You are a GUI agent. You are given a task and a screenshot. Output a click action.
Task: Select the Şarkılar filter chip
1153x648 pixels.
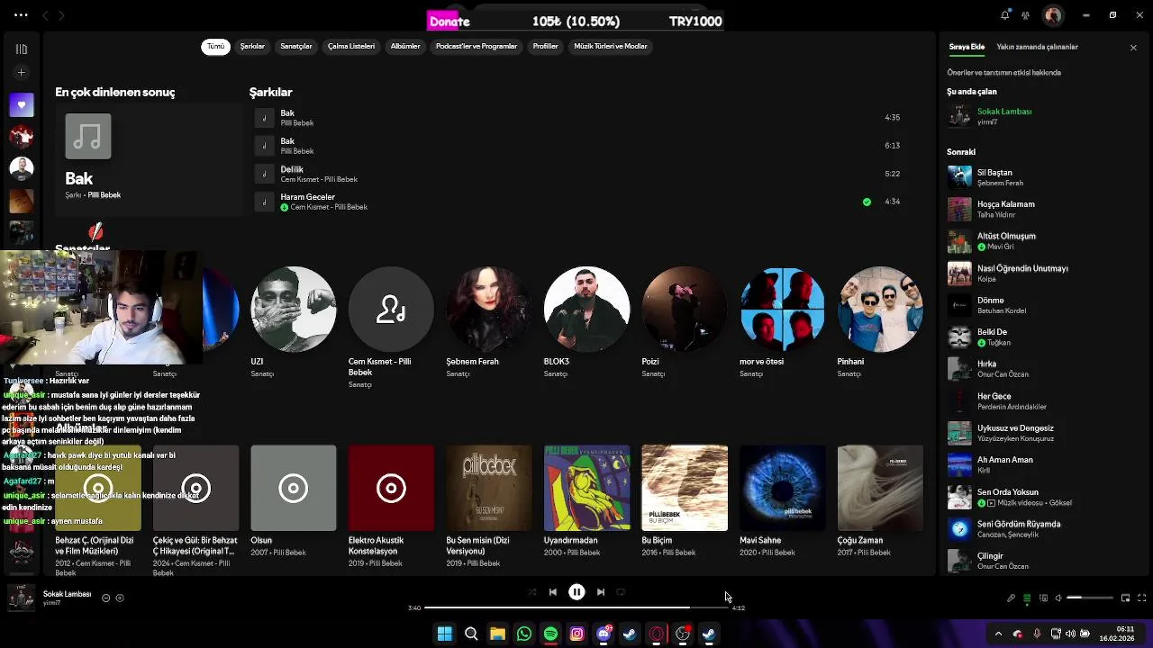pyautogui.click(x=252, y=47)
